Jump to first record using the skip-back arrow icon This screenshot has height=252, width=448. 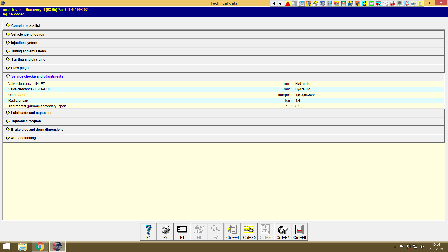point(273,3)
